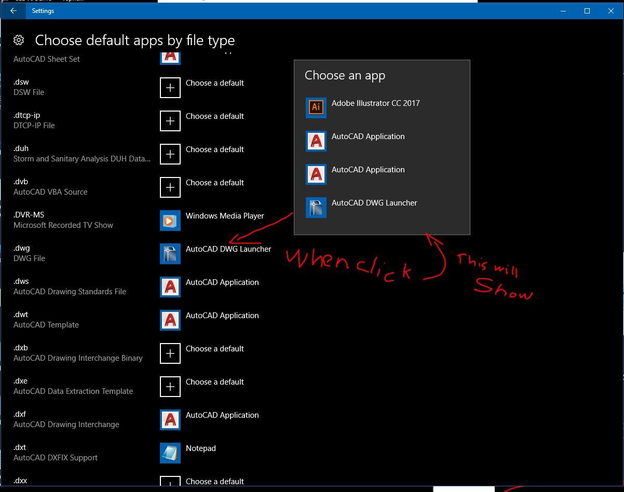Choose a default for .dxe

[215, 382]
